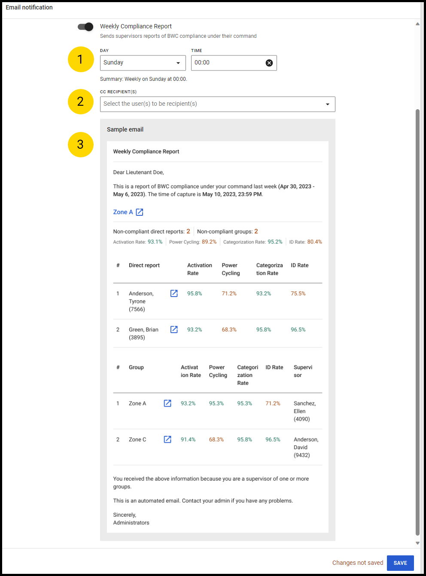Click the SAVE button
This screenshot has height=576, width=426.
tap(400, 563)
